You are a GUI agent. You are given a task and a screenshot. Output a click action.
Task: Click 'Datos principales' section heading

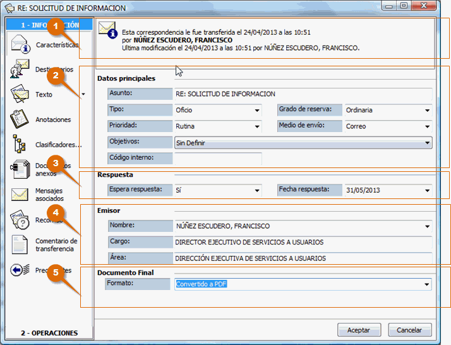126,78
